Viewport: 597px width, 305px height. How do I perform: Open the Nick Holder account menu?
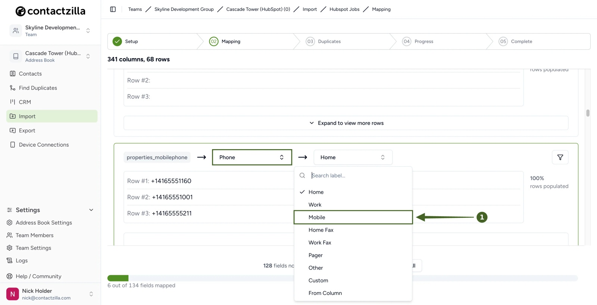pyautogui.click(x=50, y=294)
